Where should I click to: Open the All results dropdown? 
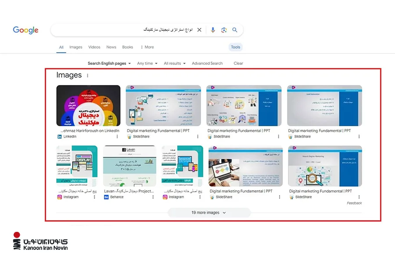[x=175, y=64]
